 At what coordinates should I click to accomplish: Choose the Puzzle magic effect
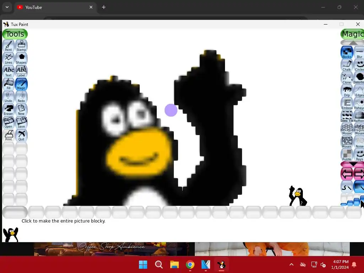click(347, 155)
